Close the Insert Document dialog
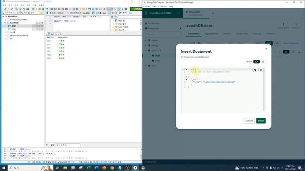The image size is (305, 171). pyautogui.click(x=266, y=49)
